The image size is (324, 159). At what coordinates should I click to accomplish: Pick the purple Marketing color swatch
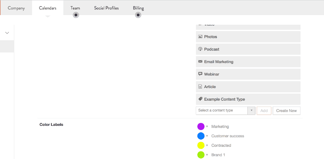click(x=201, y=126)
